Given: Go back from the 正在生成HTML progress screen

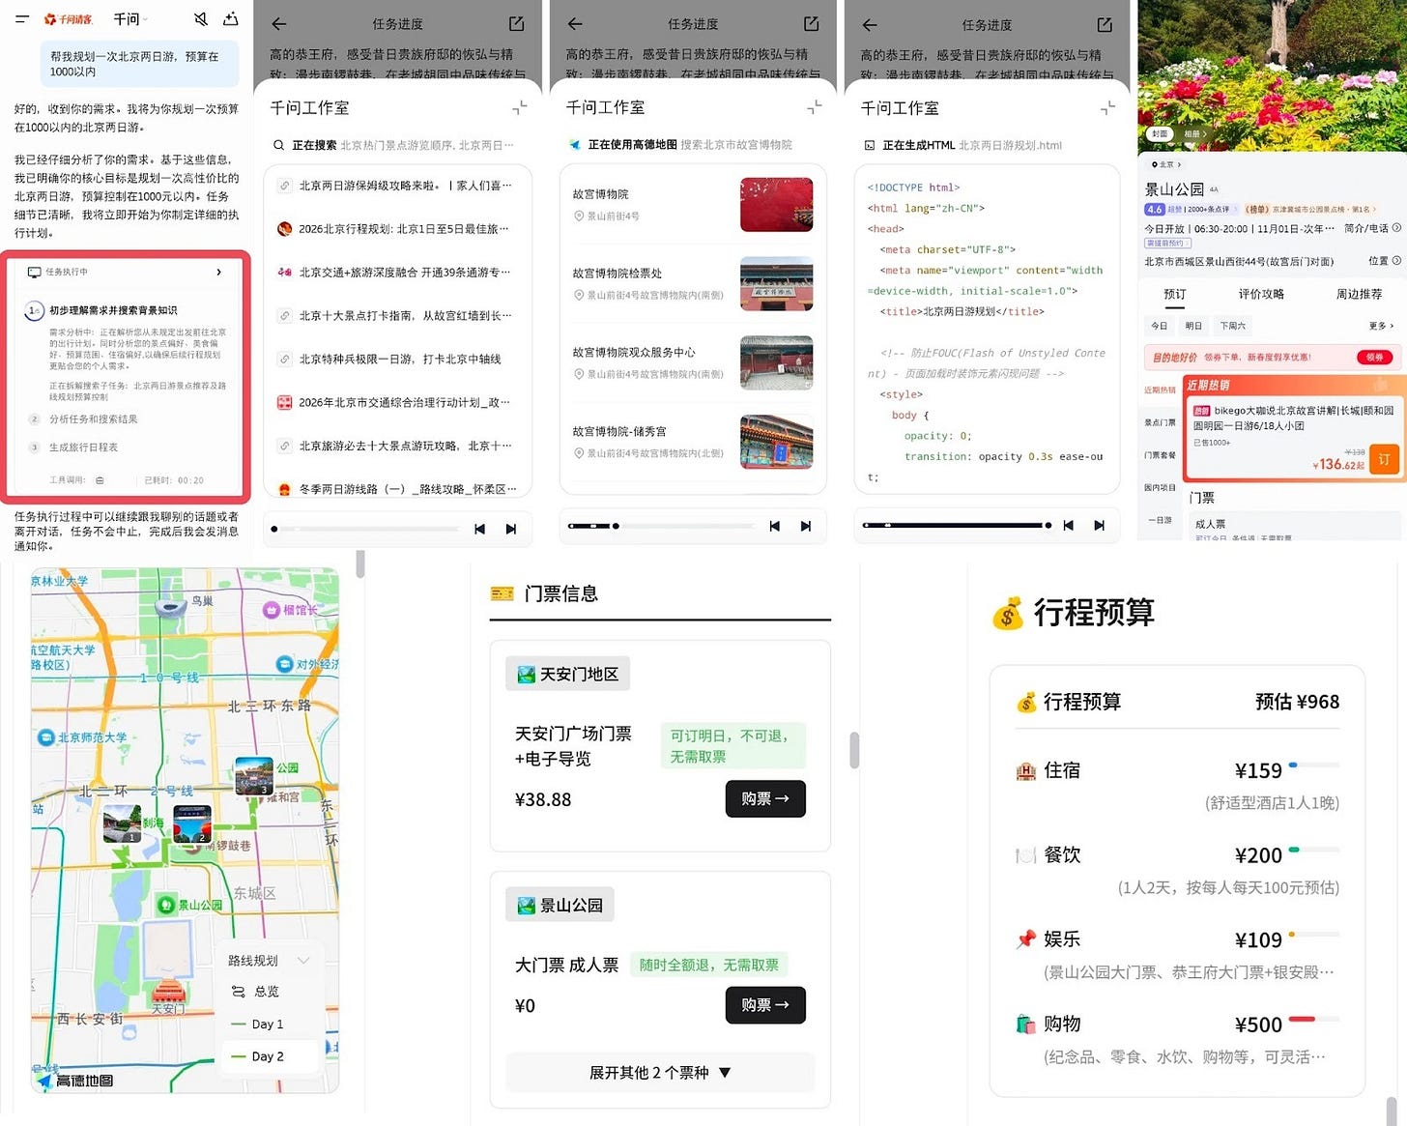Looking at the screenshot, I should [x=869, y=24].
